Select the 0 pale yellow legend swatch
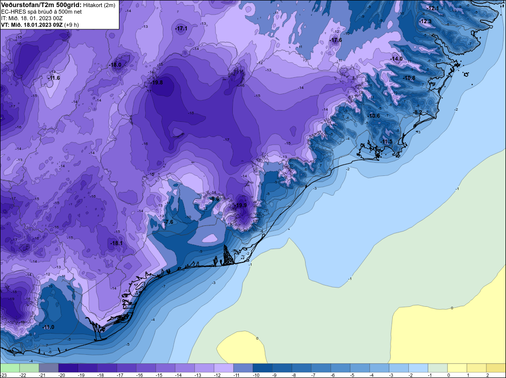This screenshot has width=506, height=378. (x=457, y=368)
